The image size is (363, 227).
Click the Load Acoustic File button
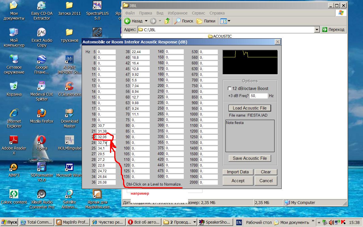coord(250,108)
